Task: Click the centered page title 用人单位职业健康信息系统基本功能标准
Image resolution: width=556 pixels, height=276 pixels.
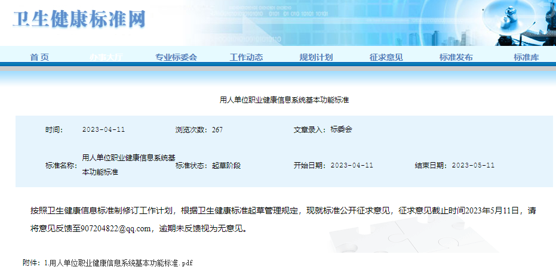Action: coord(284,100)
